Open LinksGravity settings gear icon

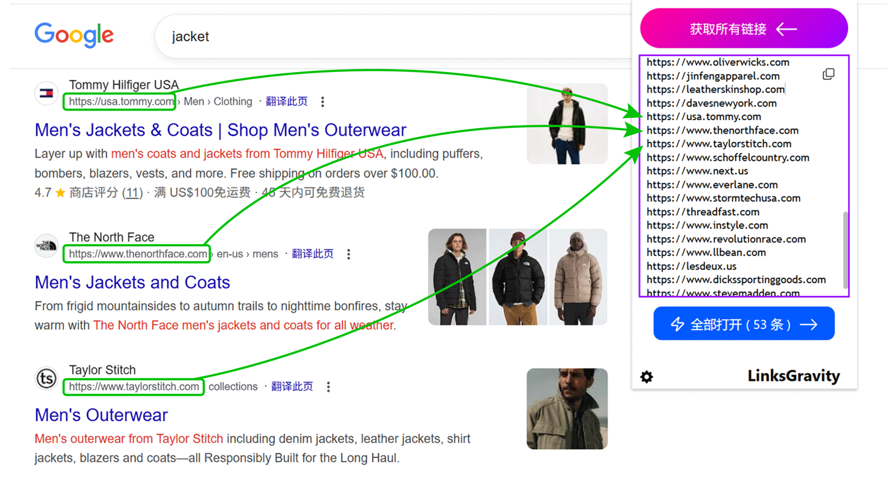coord(647,377)
